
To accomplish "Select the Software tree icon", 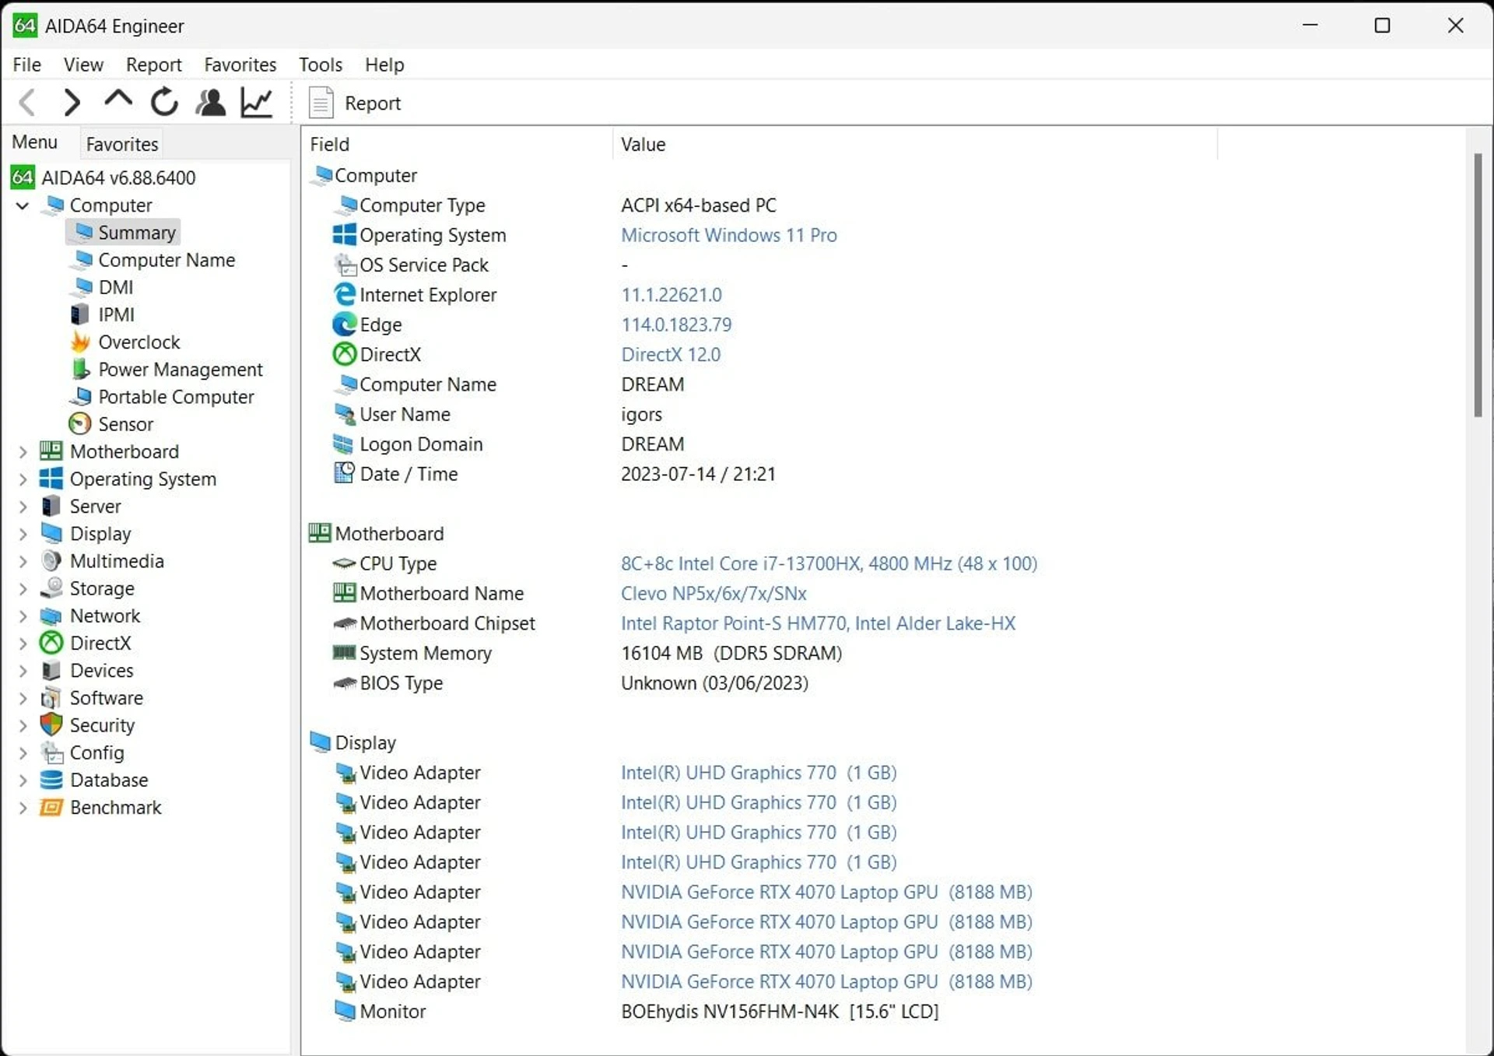I will click(51, 697).
